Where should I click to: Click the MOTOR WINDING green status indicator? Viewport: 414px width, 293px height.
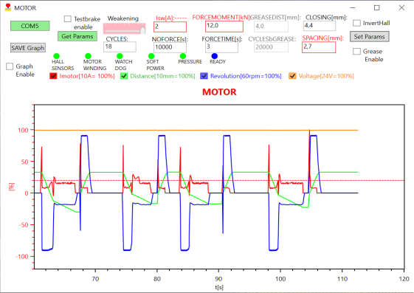[88, 56]
